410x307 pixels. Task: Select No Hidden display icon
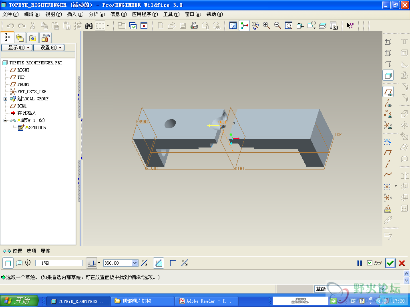click(388, 64)
